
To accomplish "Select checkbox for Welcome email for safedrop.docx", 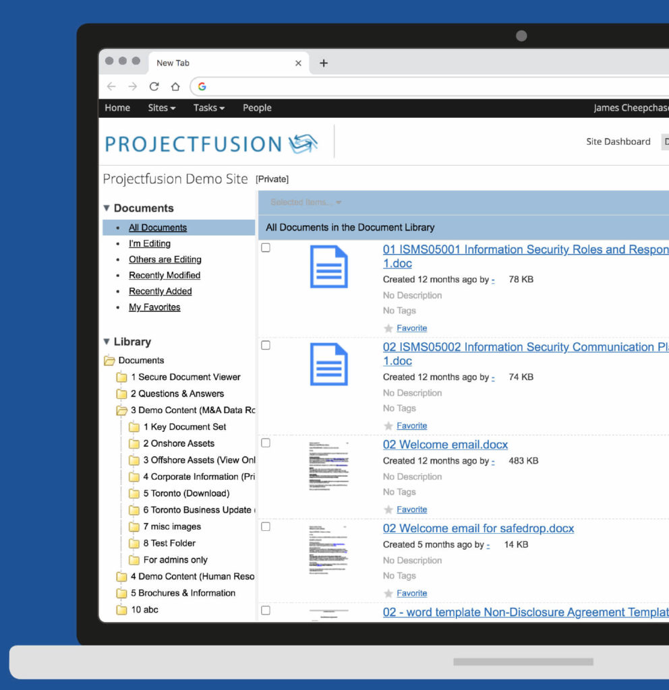I will coord(266,527).
